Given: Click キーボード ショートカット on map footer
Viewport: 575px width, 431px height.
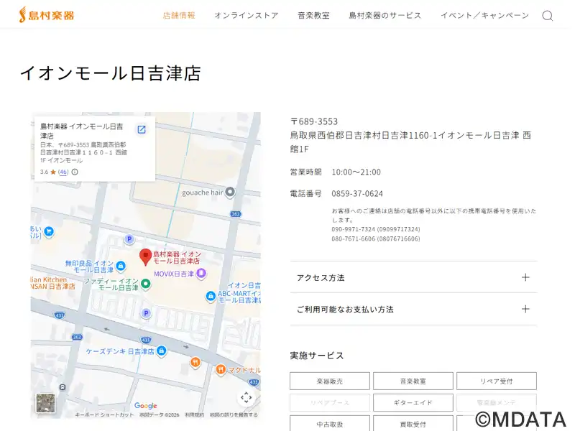Looking at the screenshot, I should pyautogui.click(x=104, y=415).
